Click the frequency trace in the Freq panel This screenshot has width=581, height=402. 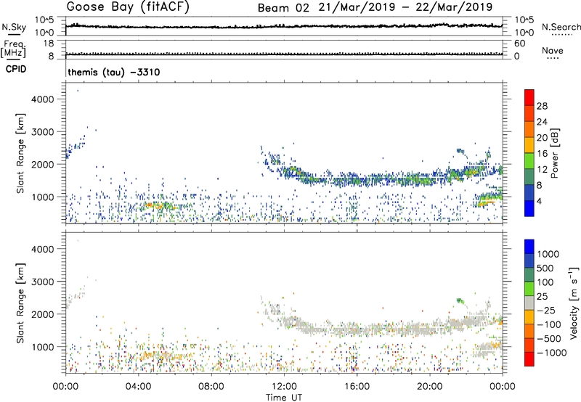(x=284, y=54)
